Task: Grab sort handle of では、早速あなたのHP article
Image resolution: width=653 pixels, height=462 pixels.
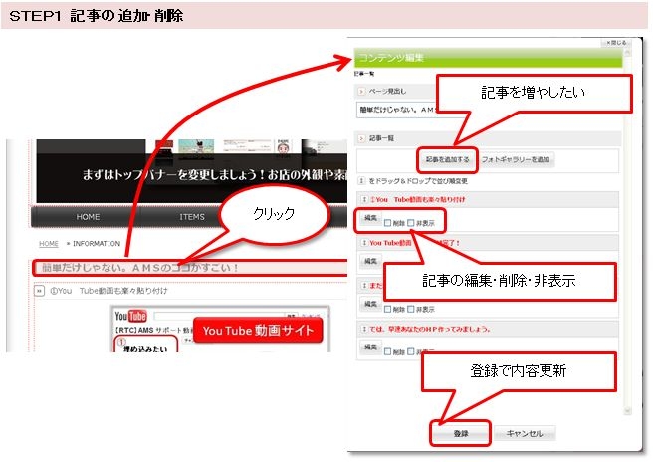Action: (x=364, y=329)
